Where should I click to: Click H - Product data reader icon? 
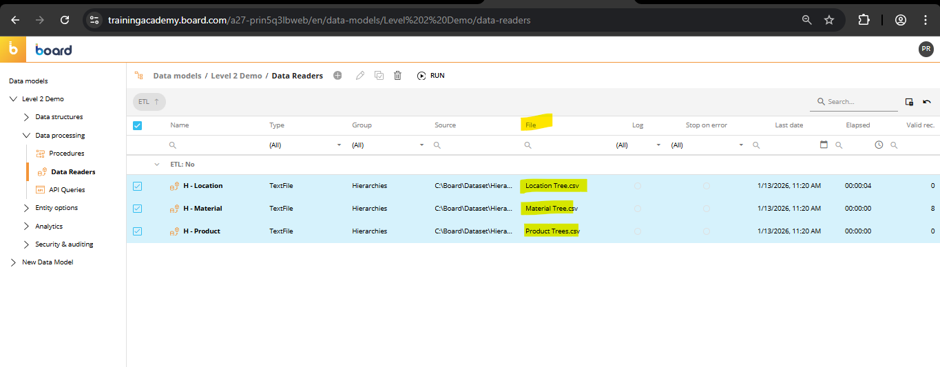pos(174,231)
